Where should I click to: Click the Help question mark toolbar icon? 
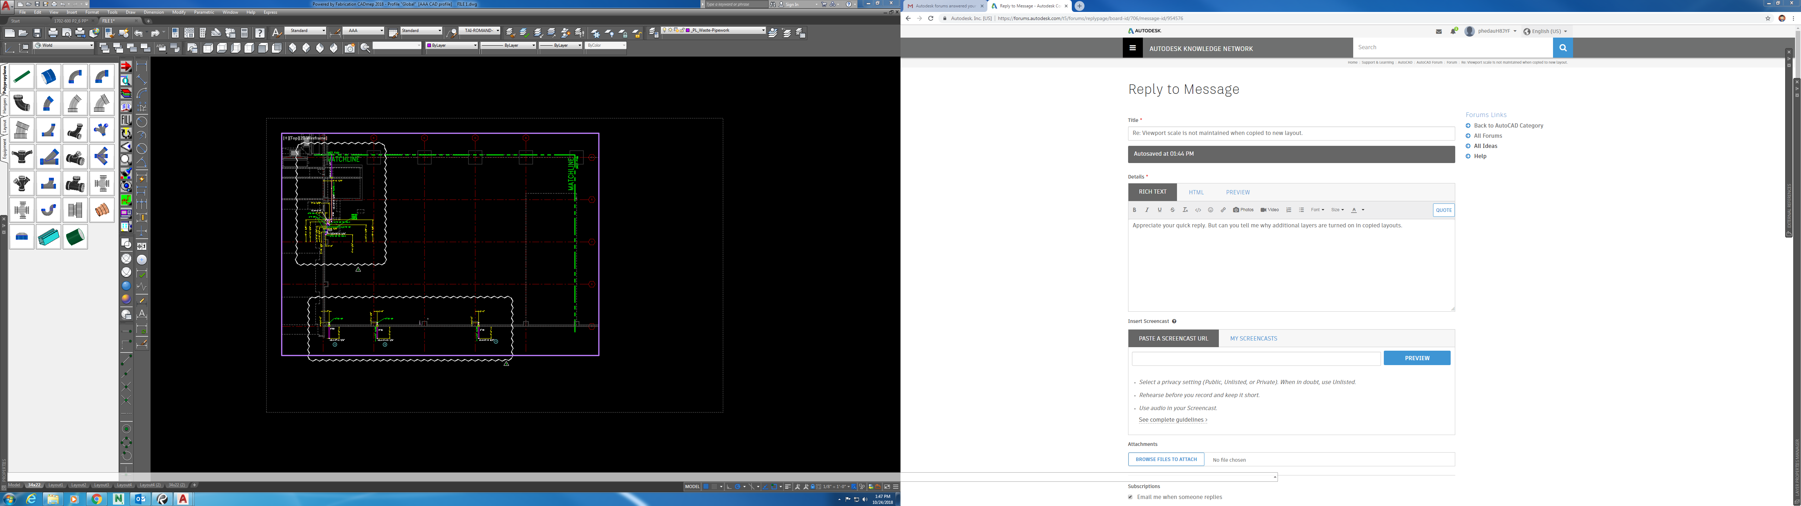pos(260,33)
